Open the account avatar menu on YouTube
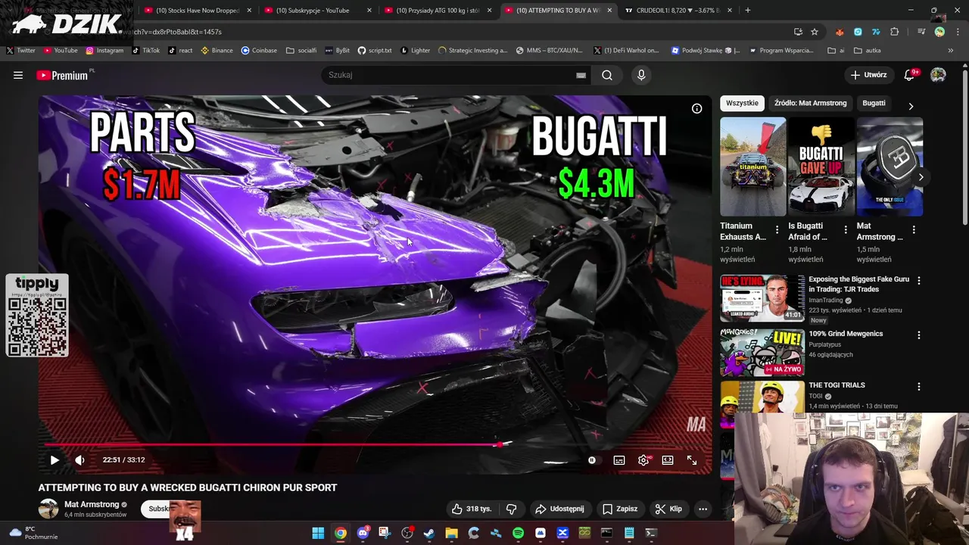 pos(938,75)
